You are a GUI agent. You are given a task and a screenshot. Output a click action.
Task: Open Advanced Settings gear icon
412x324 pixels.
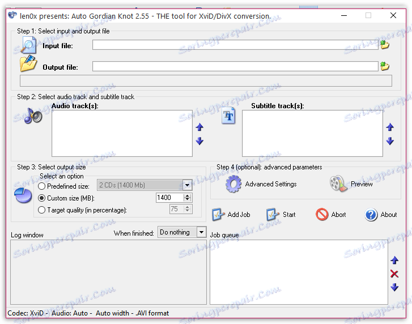[x=233, y=184]
